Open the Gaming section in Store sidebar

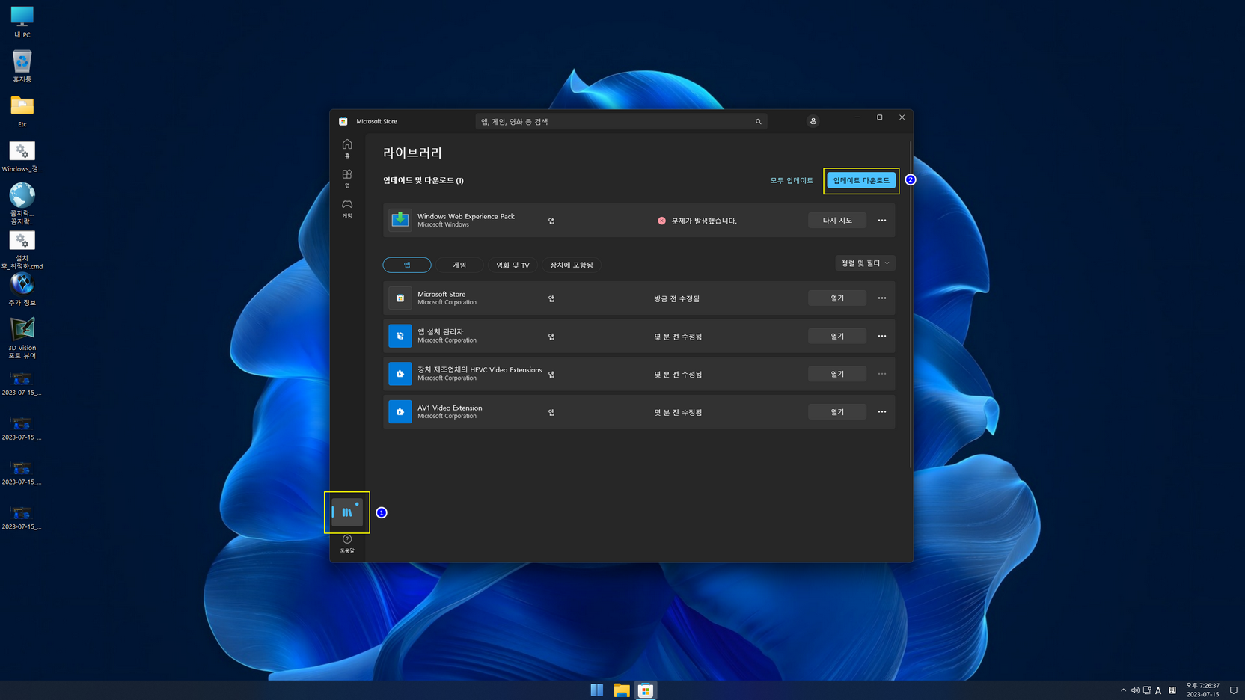[347, 209]
